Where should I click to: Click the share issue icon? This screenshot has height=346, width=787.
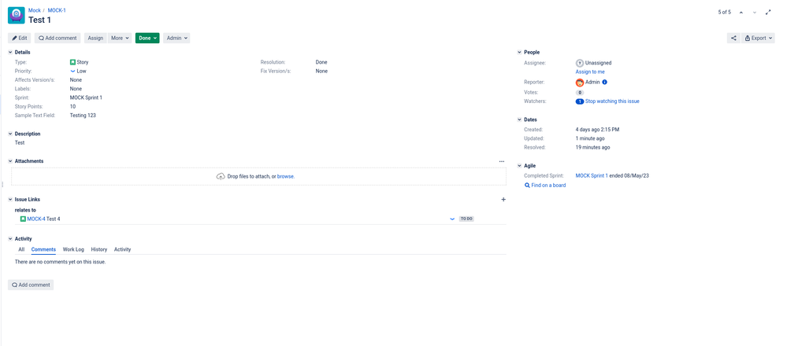click(x=733, y=38)
